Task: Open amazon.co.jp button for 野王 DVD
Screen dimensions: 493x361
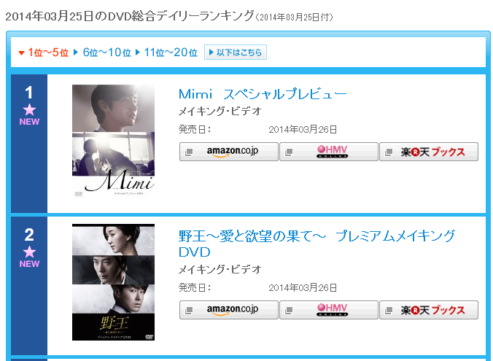Action: pyautogui.click(x=228, y=310)
